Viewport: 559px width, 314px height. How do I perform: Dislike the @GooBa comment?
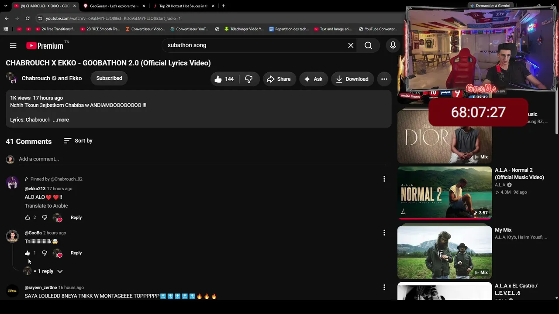(x=45, y=253)
